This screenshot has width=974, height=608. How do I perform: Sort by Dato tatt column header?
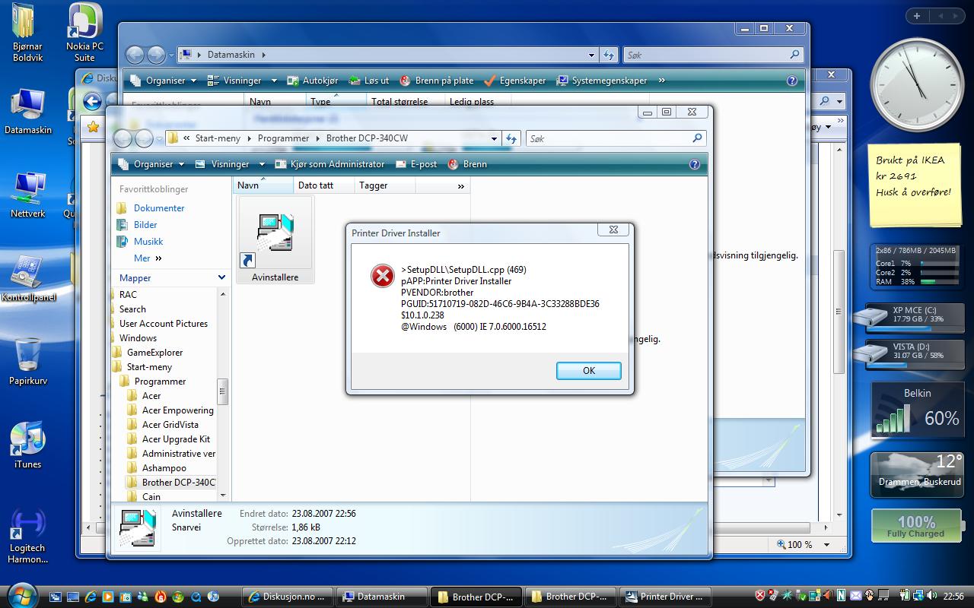tap(323, 185)
